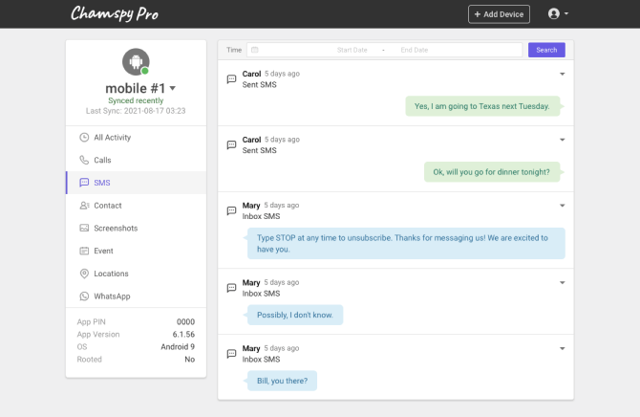640x417 pixels.
Task: Click the Search button
Action: click(546, 50)
